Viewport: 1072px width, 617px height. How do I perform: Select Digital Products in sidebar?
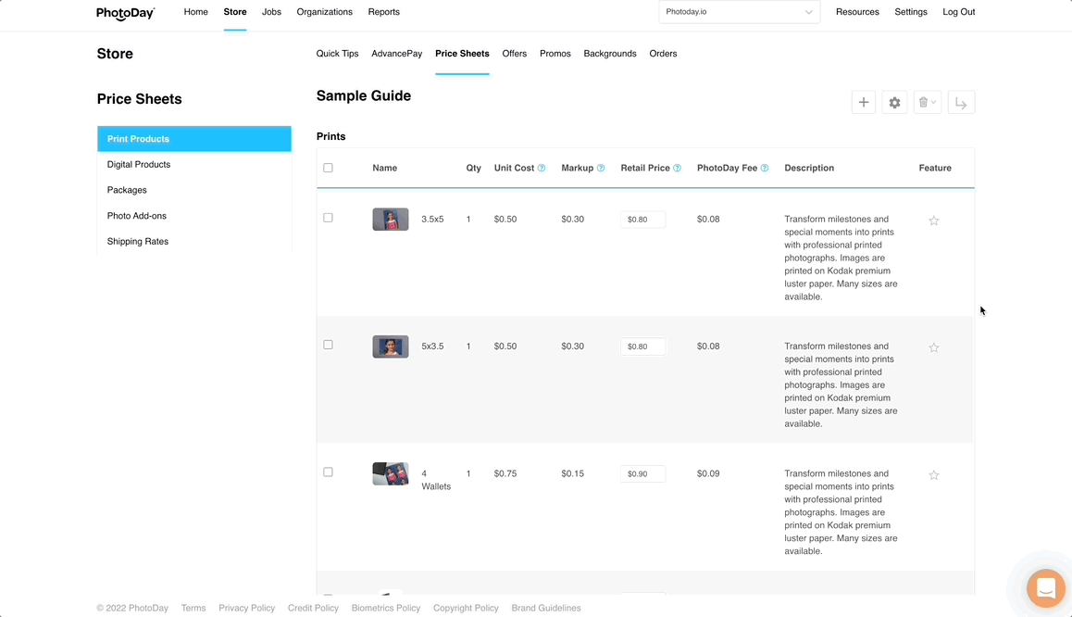pos(139,165)
